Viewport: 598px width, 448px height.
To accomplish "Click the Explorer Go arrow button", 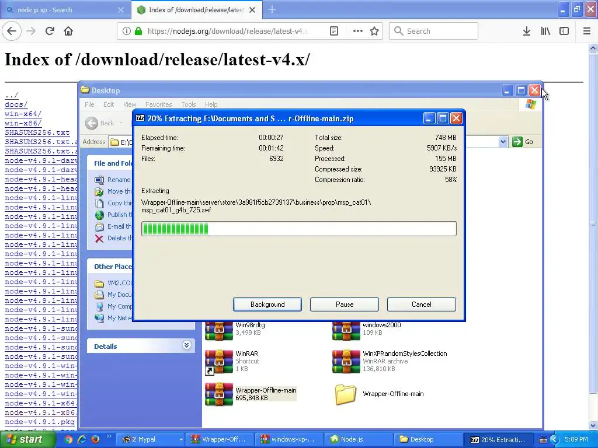I will coord(517,142).
